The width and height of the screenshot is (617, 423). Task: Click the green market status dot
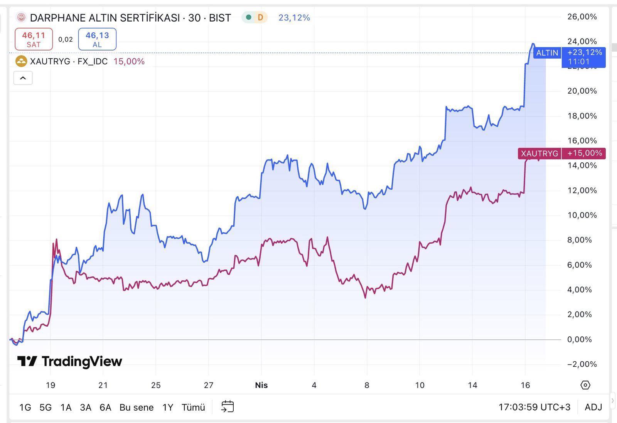(249, 17)
